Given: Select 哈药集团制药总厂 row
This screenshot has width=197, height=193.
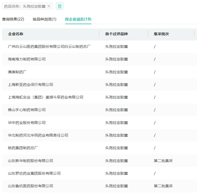Looking at the screenshot, I should click(x=23, y=148).
